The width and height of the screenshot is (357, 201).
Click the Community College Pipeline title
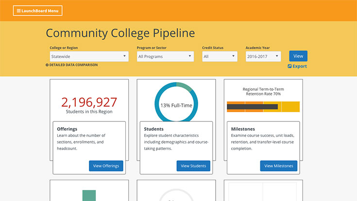pos(120,33)
